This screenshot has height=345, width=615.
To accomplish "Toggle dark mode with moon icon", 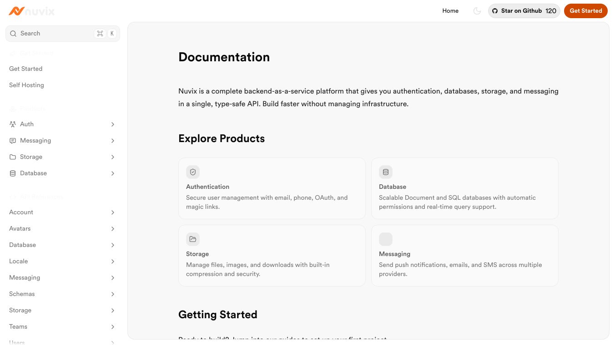I will pos(477,11).
